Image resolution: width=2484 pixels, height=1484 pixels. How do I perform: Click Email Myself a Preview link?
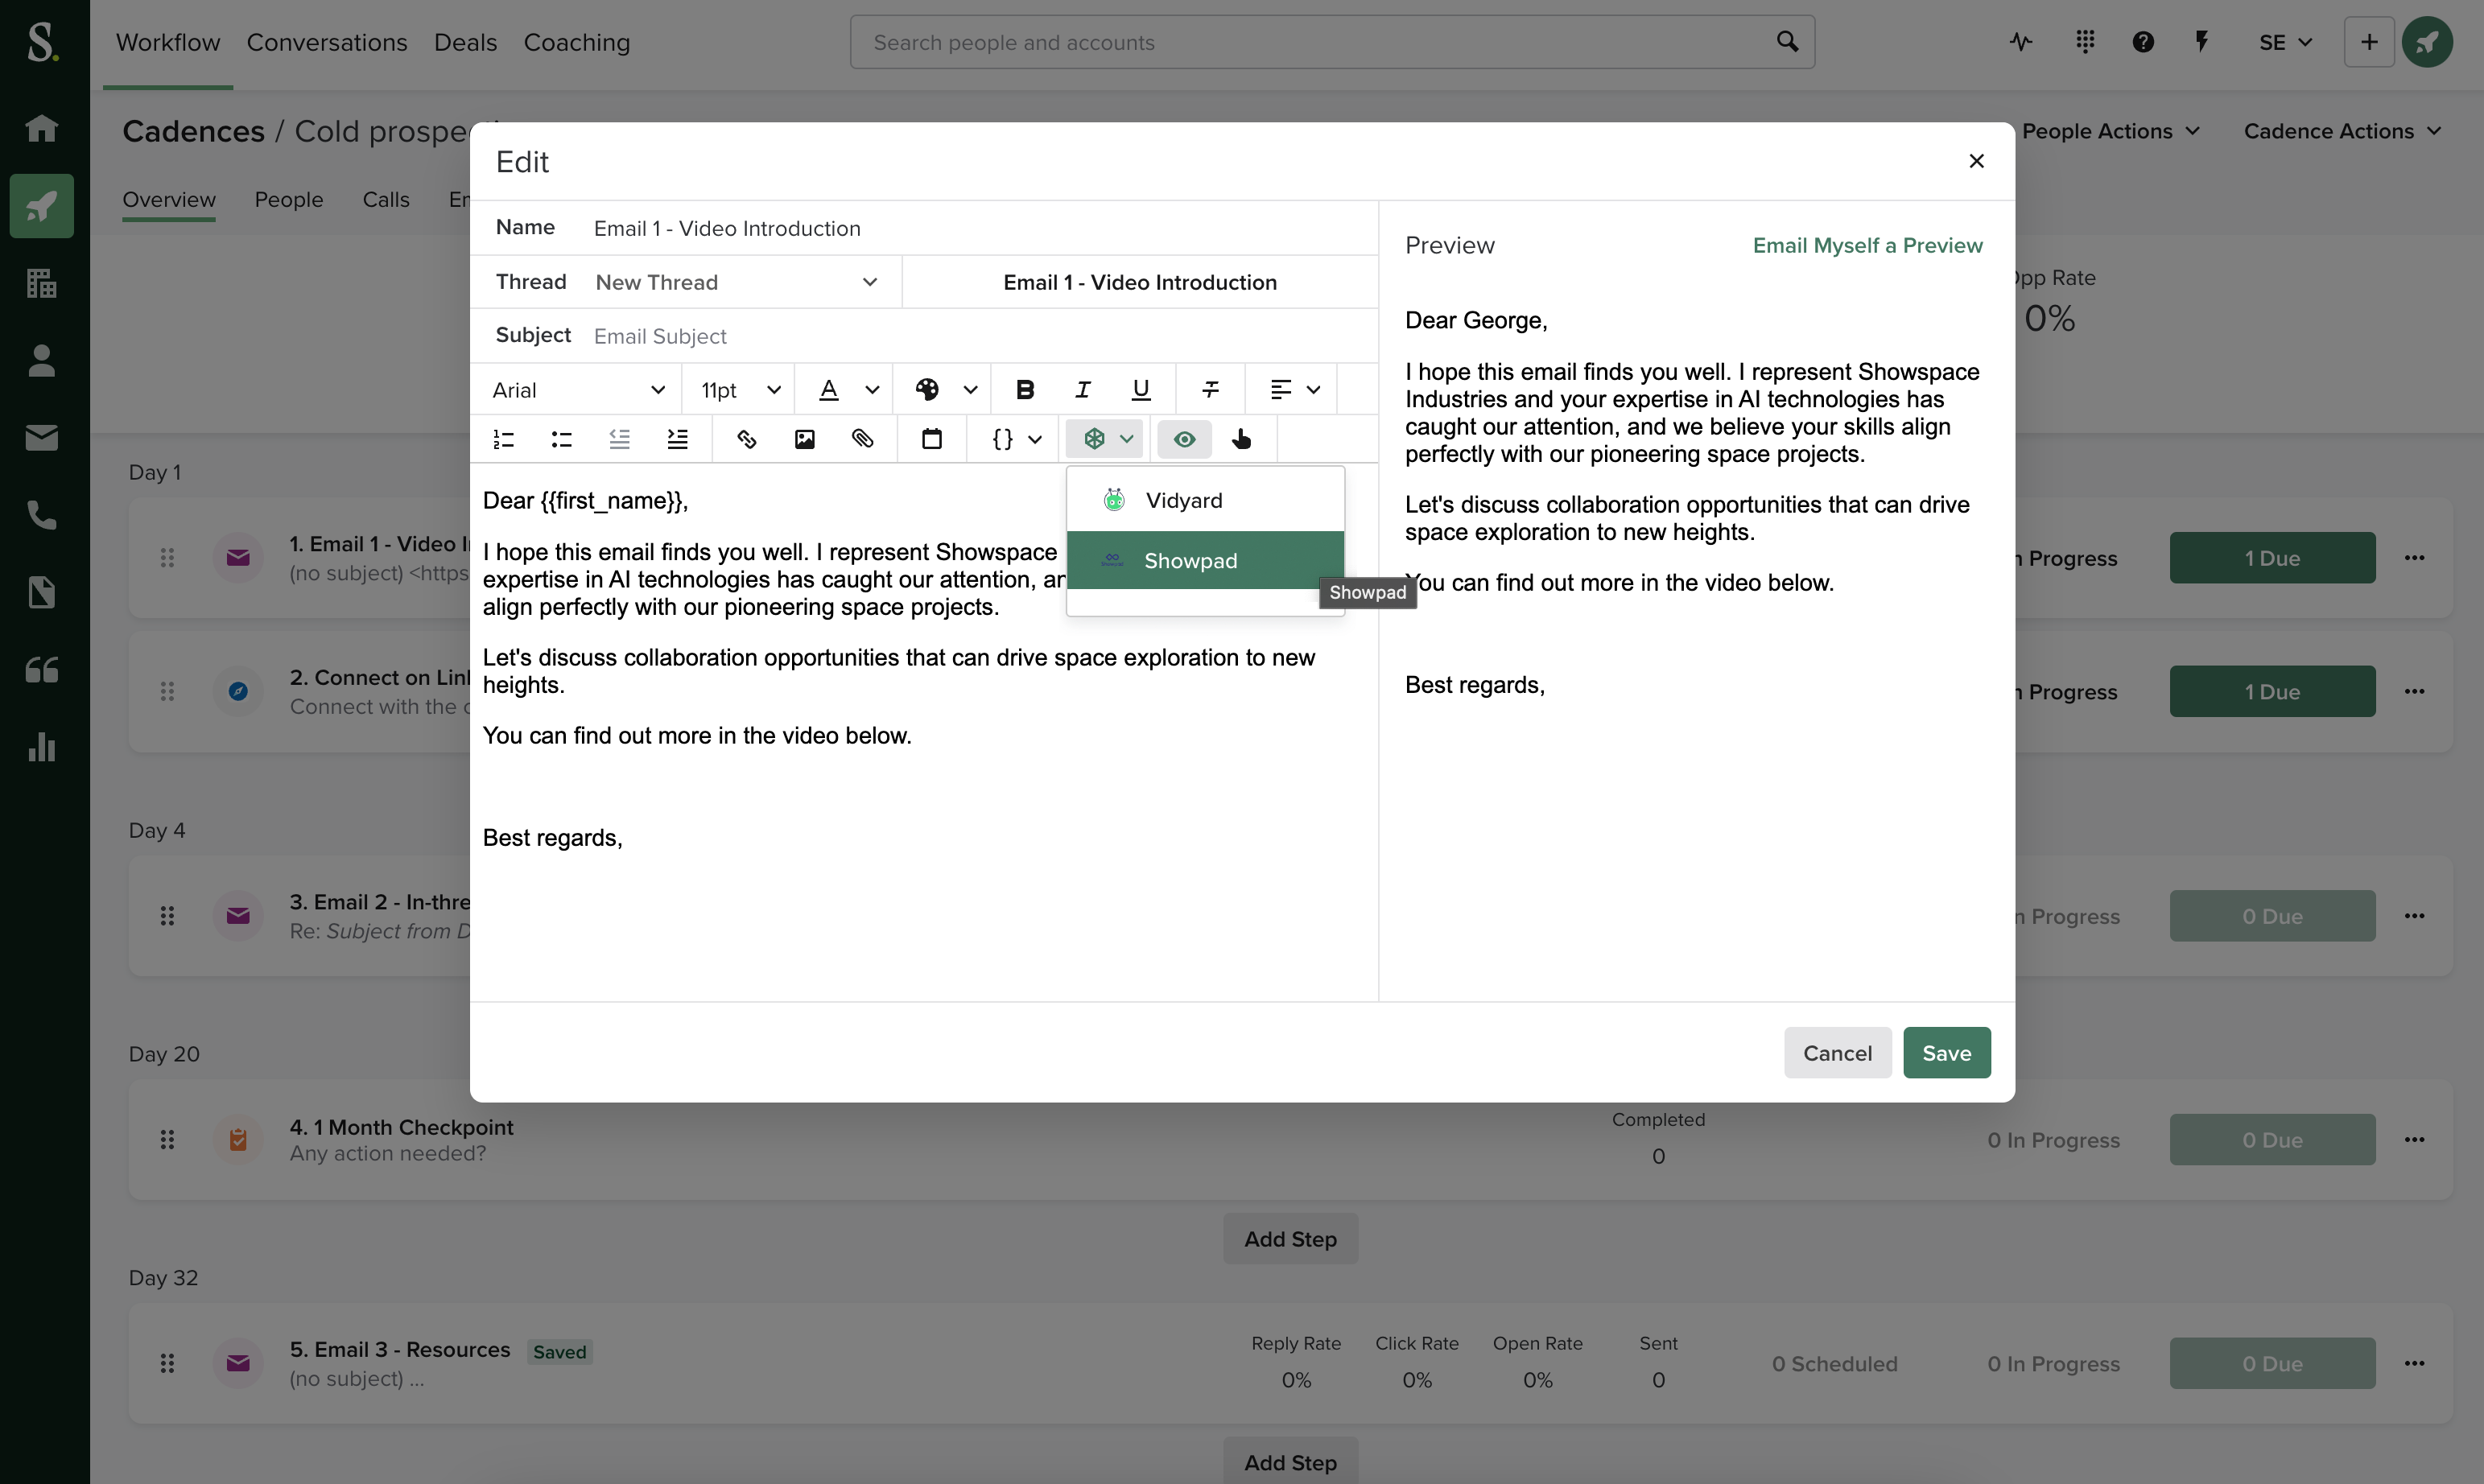tap(1866, 246)
